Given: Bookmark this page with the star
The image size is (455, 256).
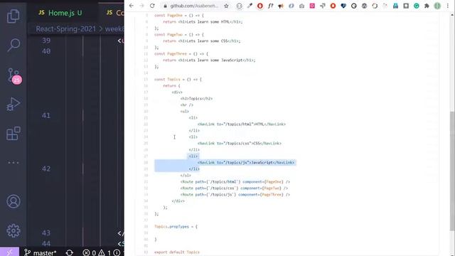Looking at the screenshot, I should (226, 6).
